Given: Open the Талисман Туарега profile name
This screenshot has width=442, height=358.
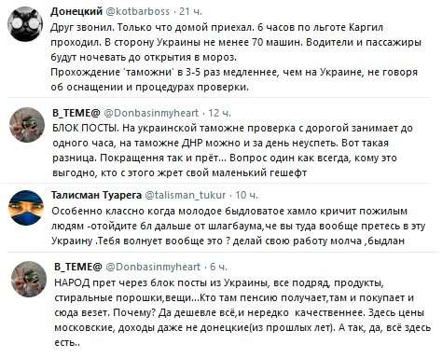Looking at the screenshot, I should pos(96,195).
